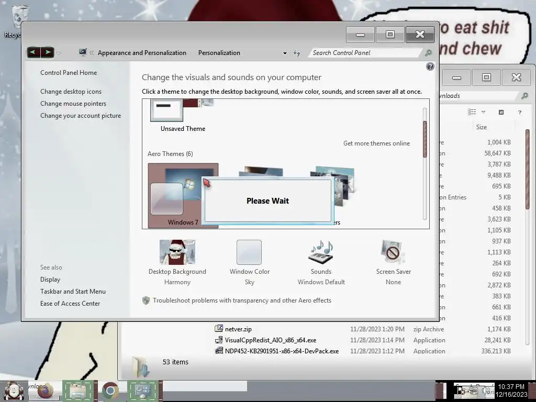Open Taskbar and Start Menu link
536x402 pixels.
point(73,291)
